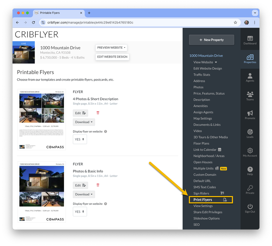
Task: Open Floor Plans menu item
Action: [201, 143]
